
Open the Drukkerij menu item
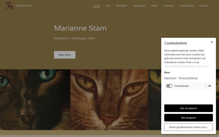tap(169, 6)
